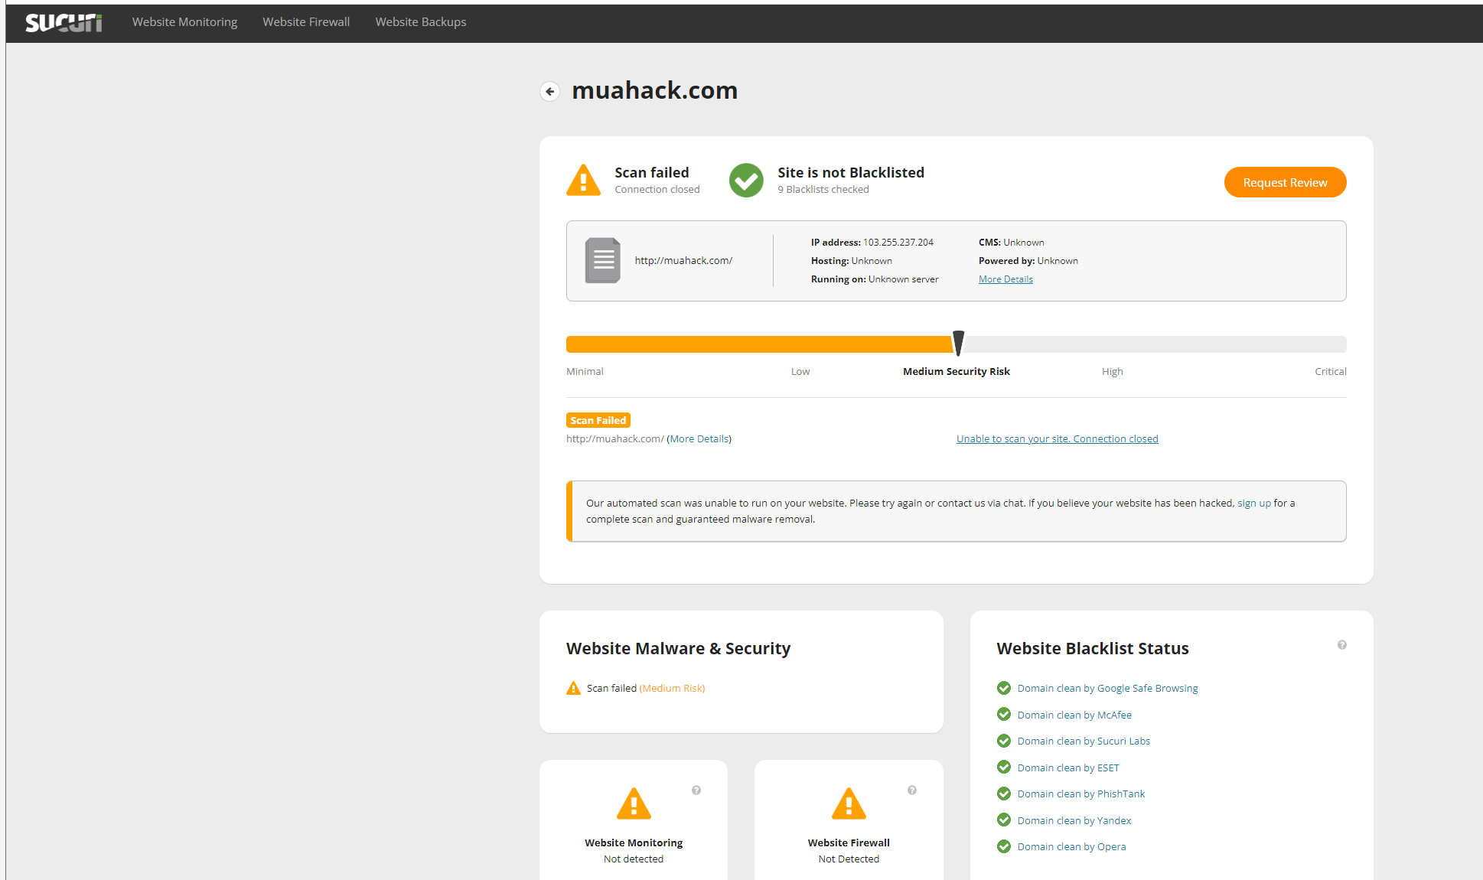Viewport: 1483px width, 880px height.
Task: Click the Low risk level label
Action: [x=800, y=372]
